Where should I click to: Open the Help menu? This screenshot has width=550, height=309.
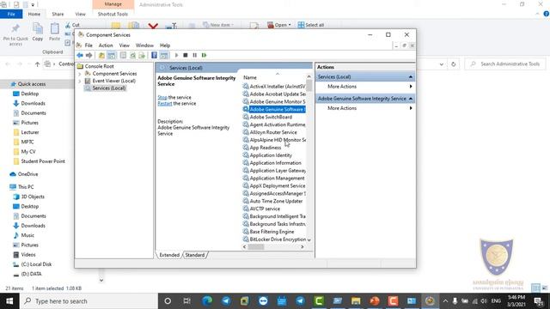(165, 45)
